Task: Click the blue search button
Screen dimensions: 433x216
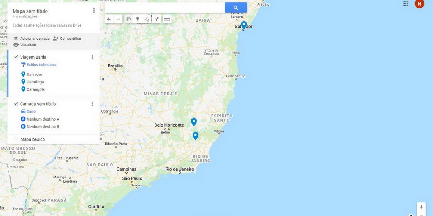Action: click(x=236, y=8)
